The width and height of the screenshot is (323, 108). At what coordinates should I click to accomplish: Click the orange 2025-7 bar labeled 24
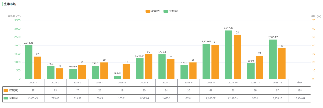pos(171,69)
